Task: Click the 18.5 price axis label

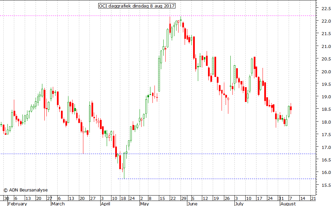Action: click(326, 109)
